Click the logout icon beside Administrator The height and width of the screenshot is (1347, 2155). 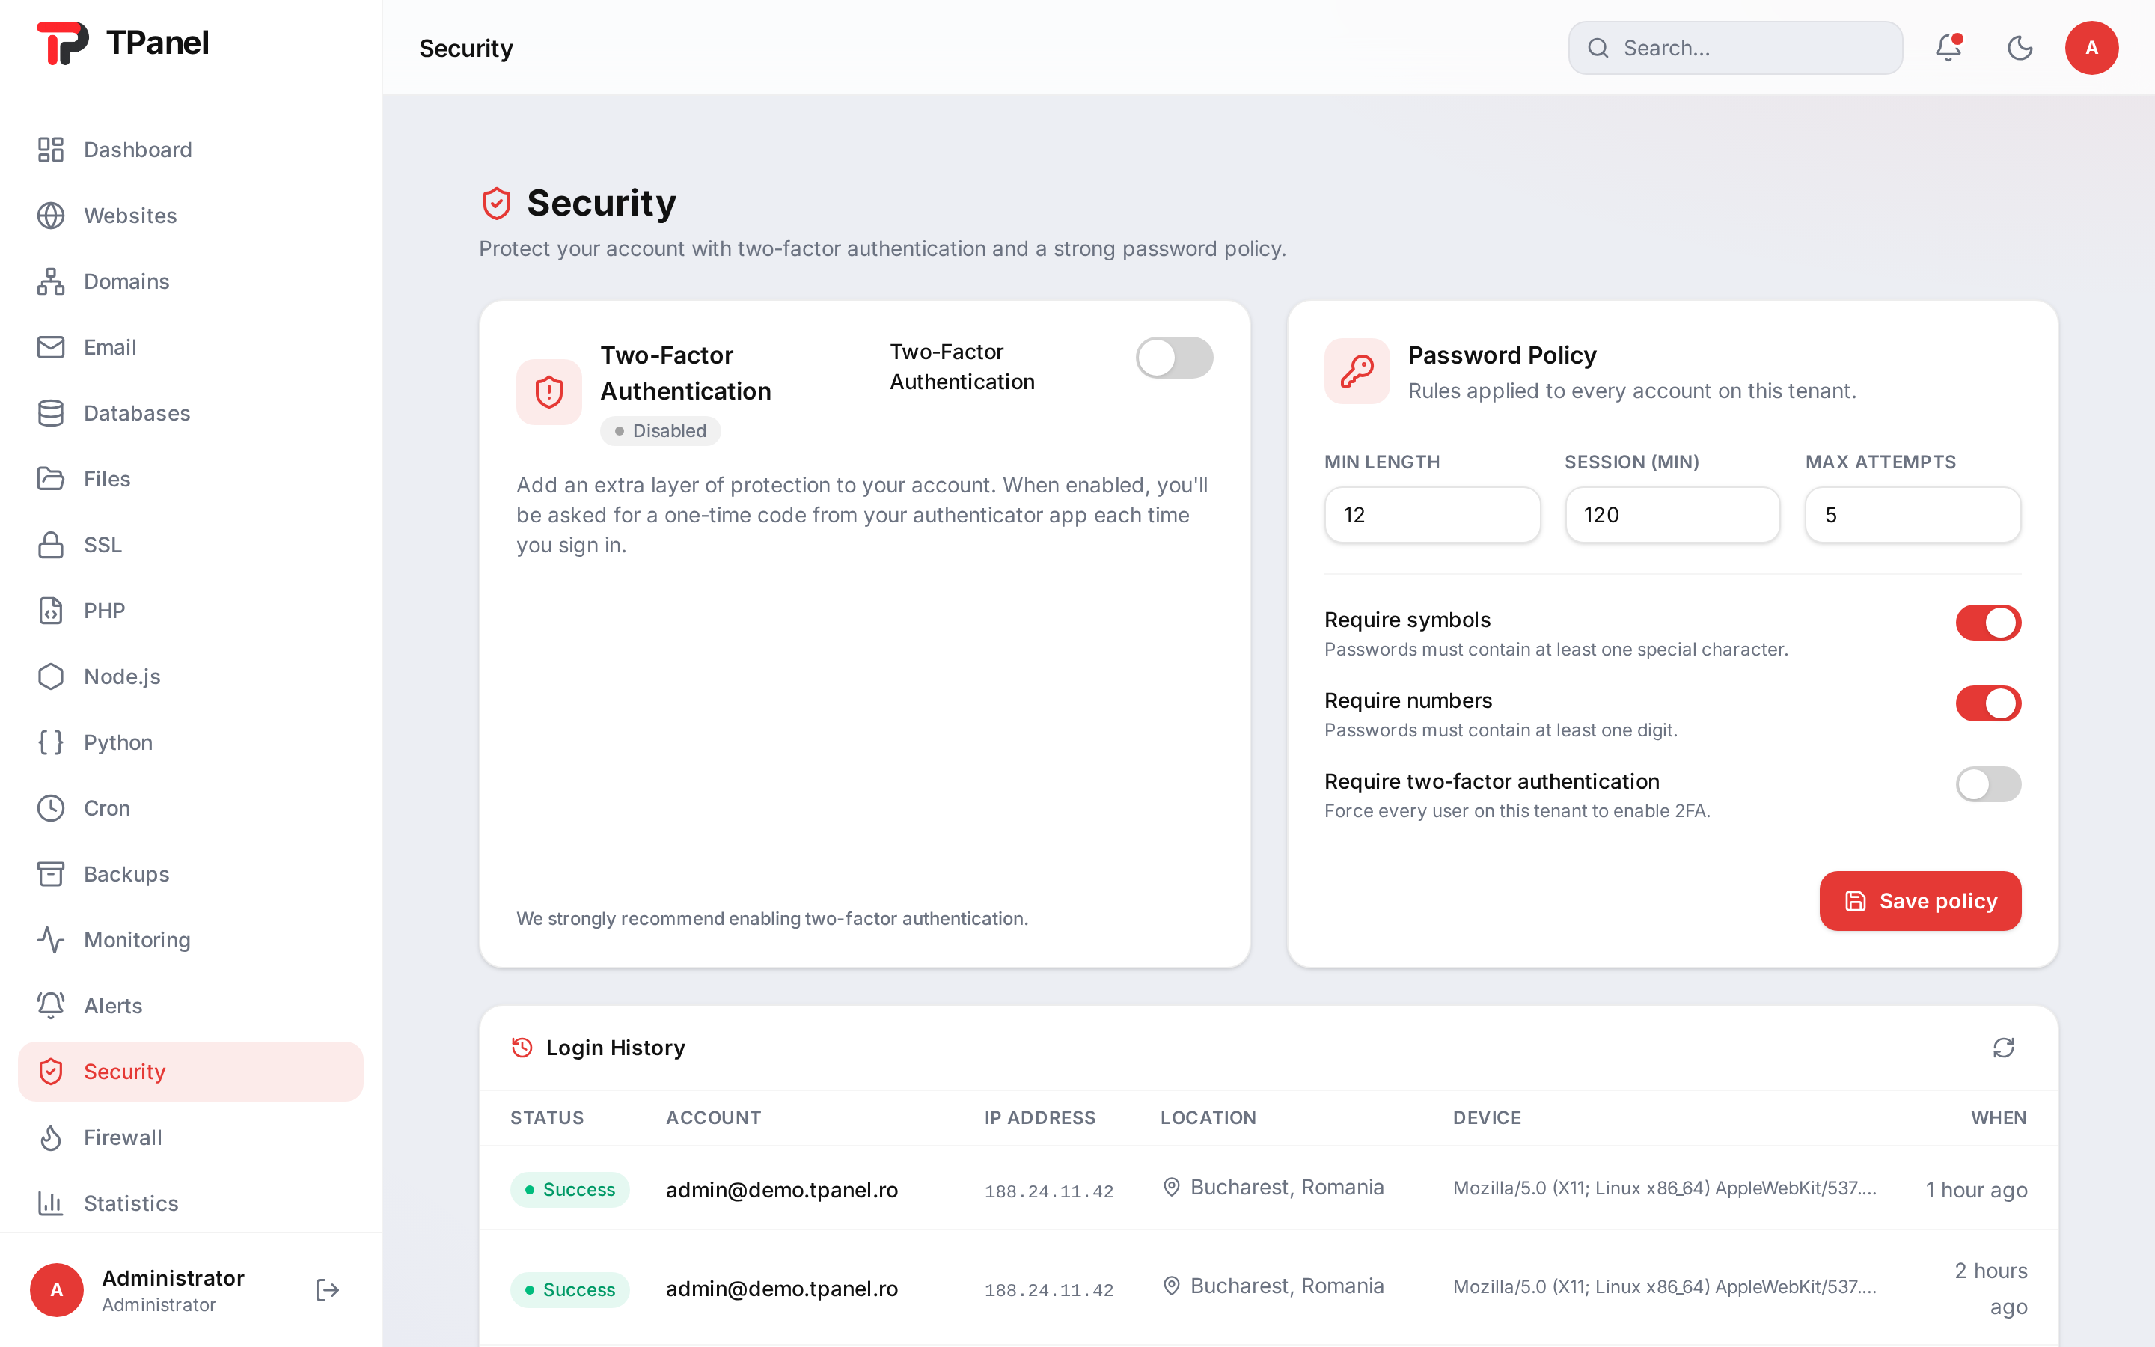tap(328, 1289)
